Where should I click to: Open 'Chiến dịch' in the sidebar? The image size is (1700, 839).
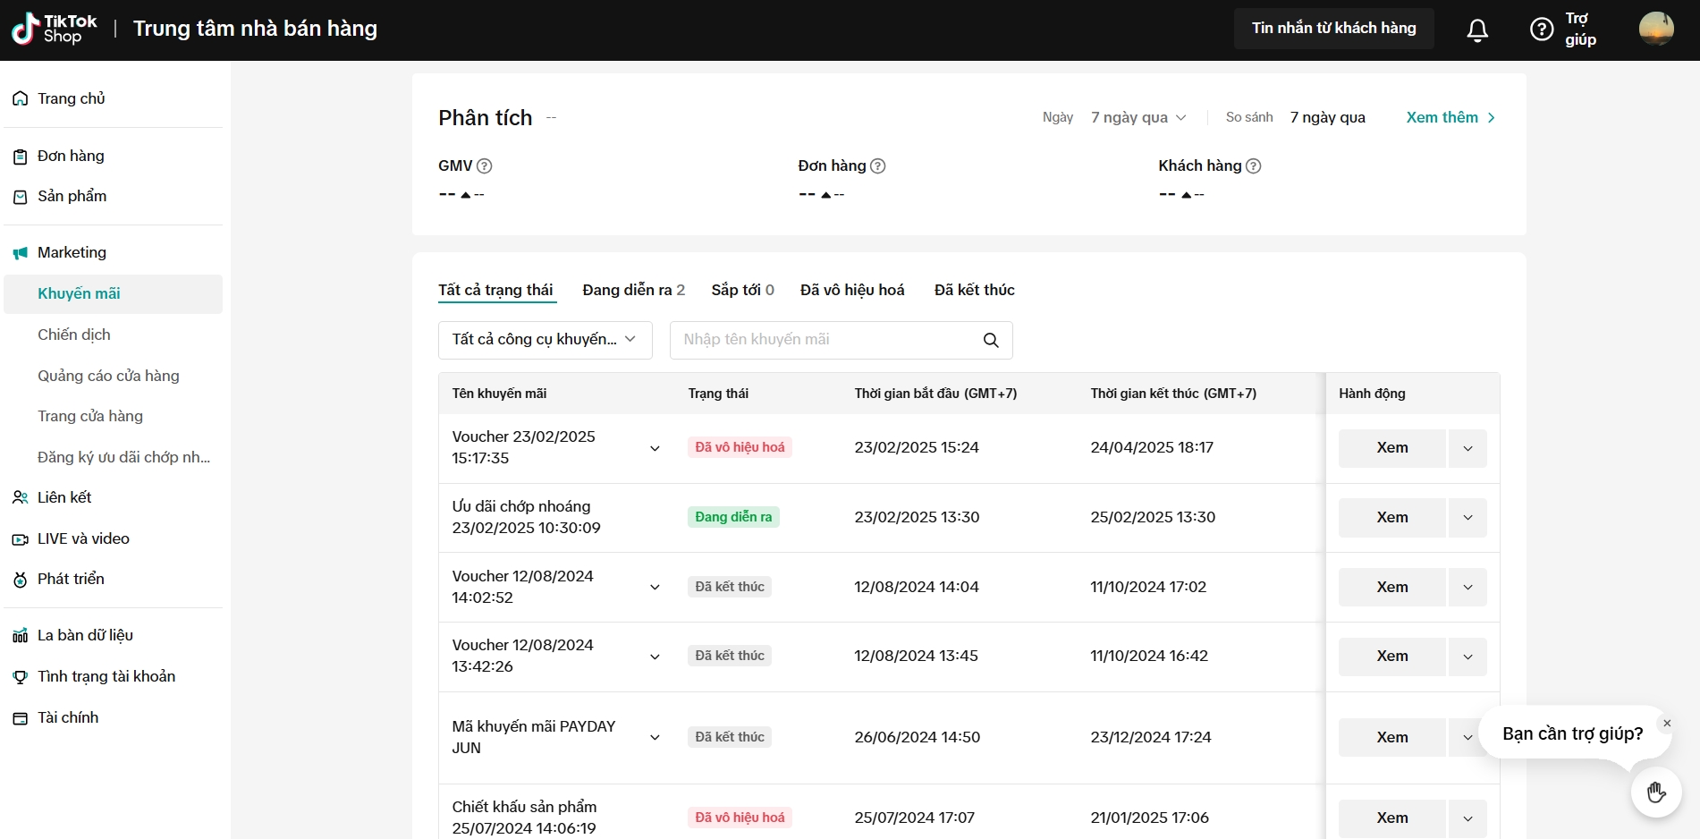point(74,335)
